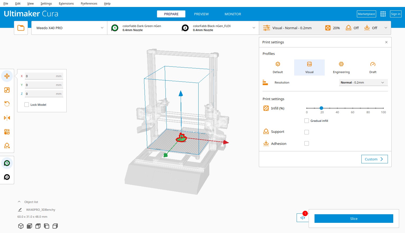Click the pencil rename icon for WX40PRO_3DBenchy
Image resolution: width=405 pixels, height=233 pixels.
20,210
